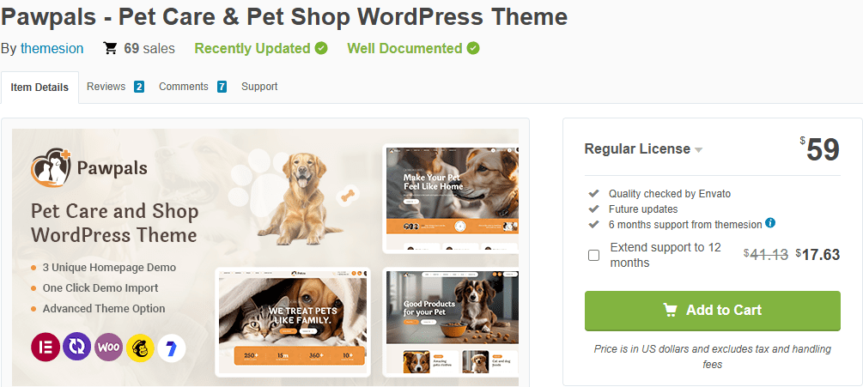Click the Contact Form 7 icon
863x387 pixels.
point(172,348)
